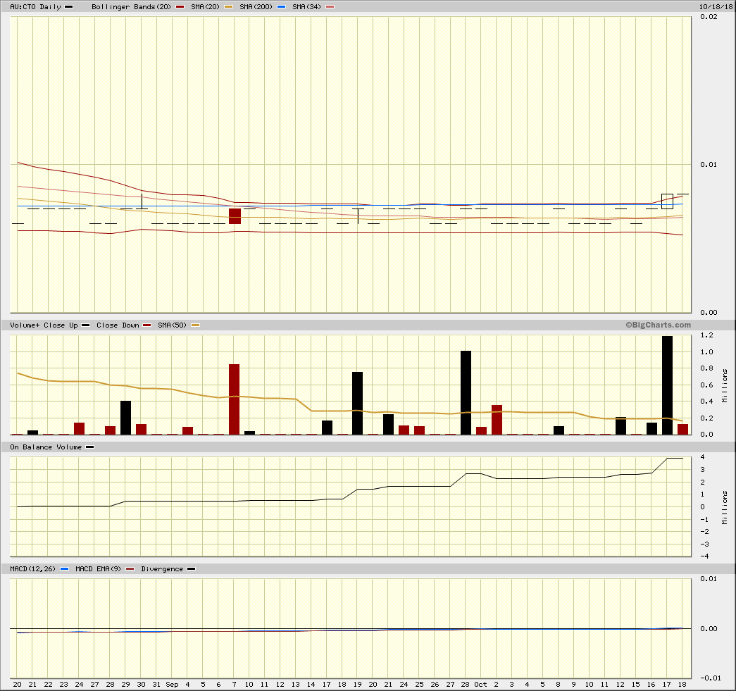Click the black volume bar on September 19
Viewport: 736px width, 691px height.
[x=357, y=403]
